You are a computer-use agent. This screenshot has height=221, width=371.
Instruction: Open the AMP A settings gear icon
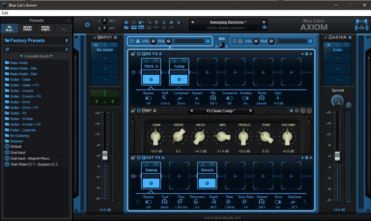tap(297, 110)
